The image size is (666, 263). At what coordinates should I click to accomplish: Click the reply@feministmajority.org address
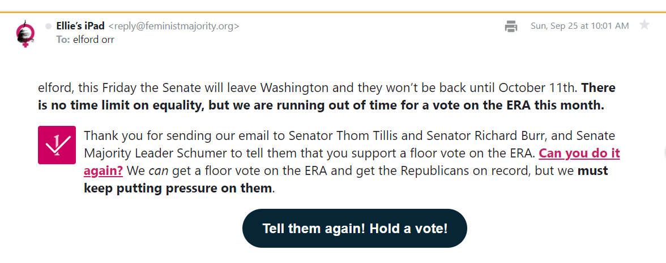point(173,26)
